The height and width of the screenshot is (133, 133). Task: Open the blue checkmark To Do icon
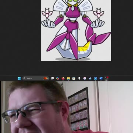click(90, 78)
